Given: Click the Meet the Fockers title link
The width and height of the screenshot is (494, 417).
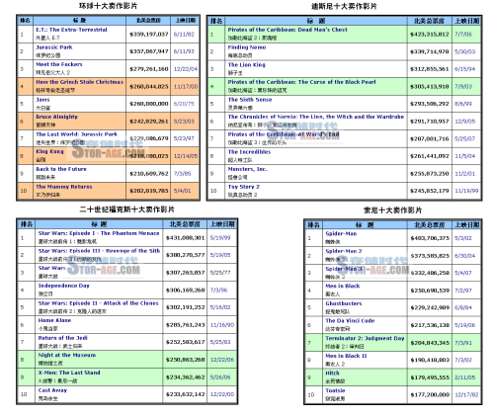Looking at the screenshot, I should [59, 64].
